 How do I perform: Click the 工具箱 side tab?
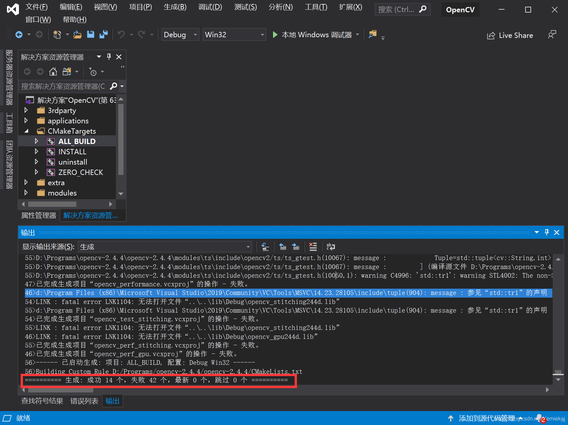pos(9,123)
